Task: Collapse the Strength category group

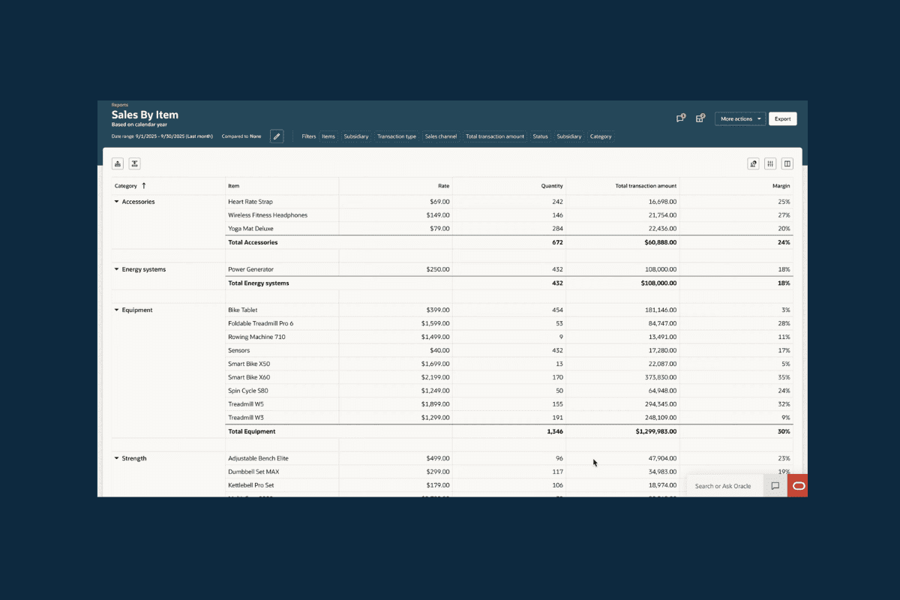Action: (x=116, y=458)
